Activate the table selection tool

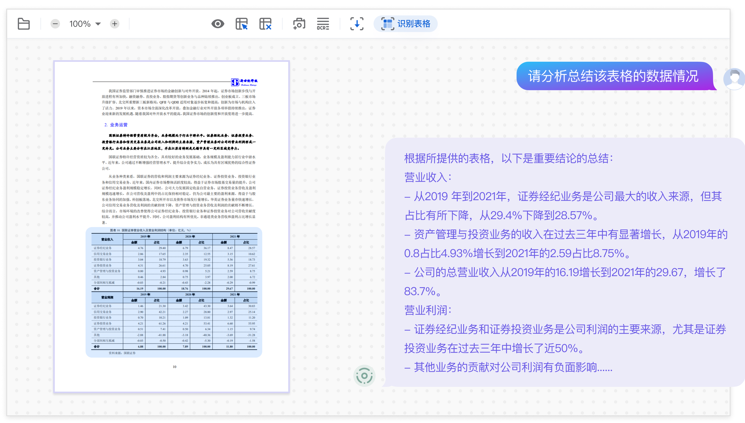tap(241, 24)
